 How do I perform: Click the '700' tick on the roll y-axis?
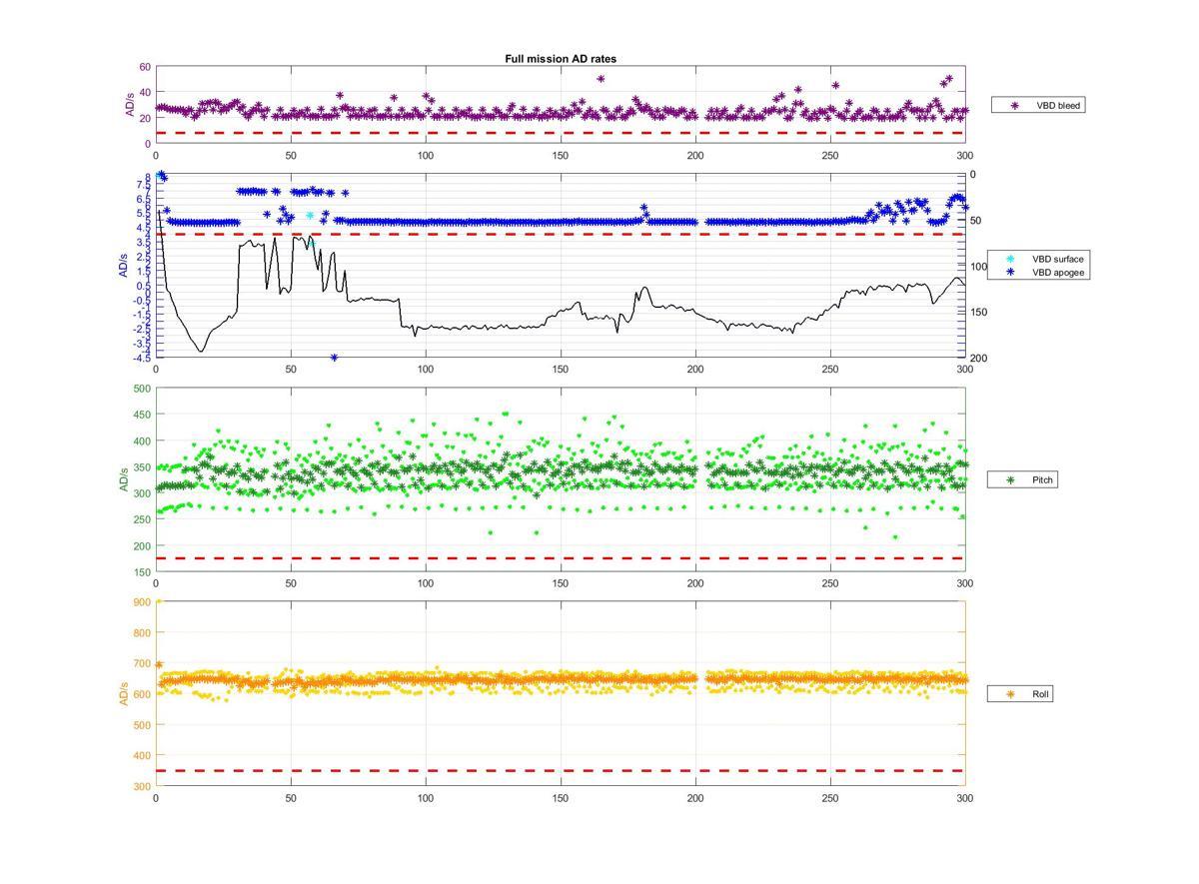(142, 663)
